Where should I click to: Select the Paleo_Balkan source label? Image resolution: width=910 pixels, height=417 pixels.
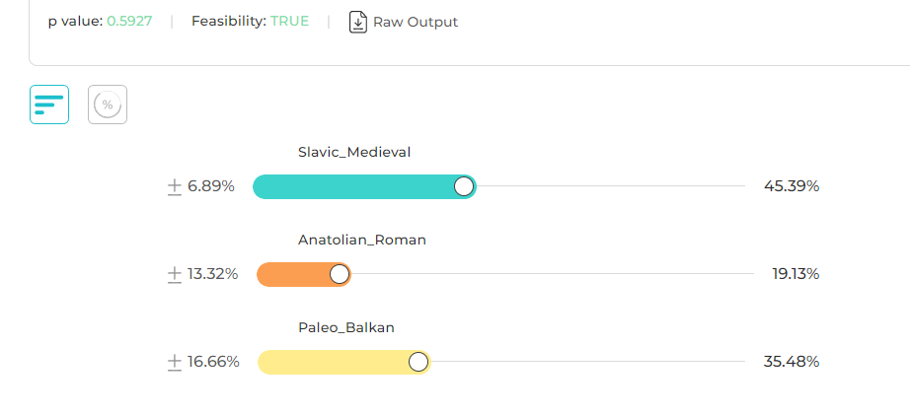point(346,327)
